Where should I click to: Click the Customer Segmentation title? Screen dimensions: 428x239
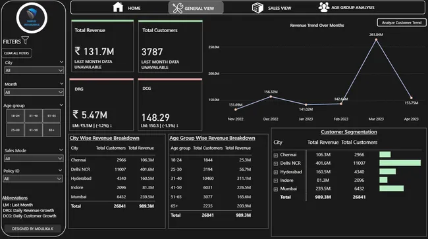[x=349, y=132]
